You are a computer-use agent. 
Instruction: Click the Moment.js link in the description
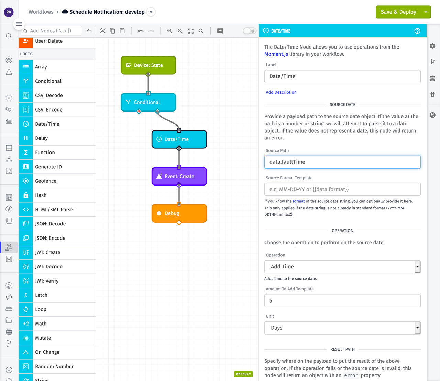276,54
